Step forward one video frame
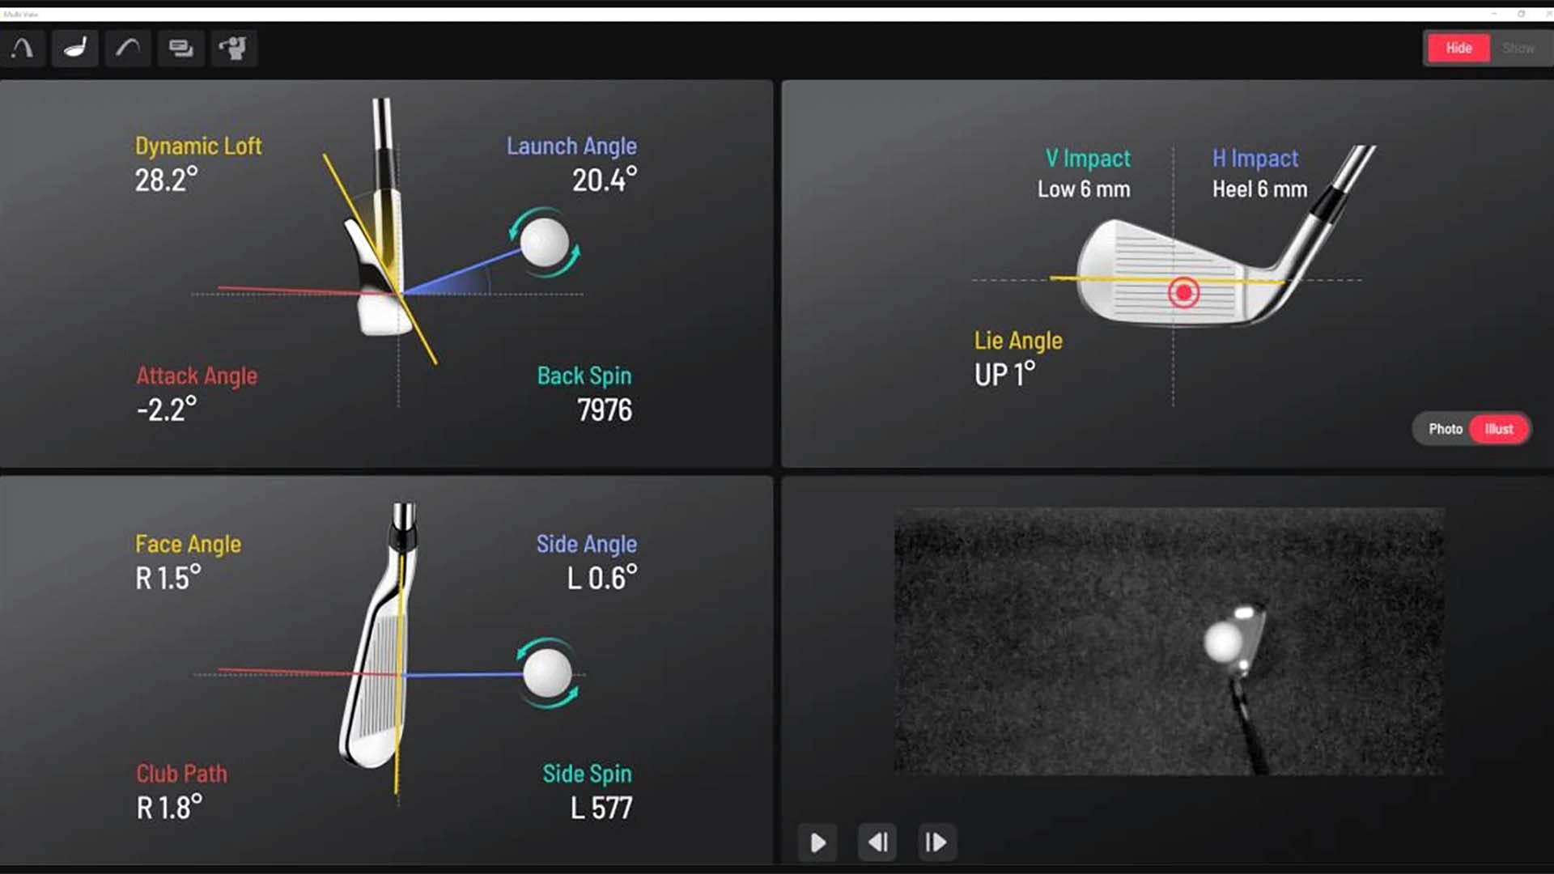This screenshot has height=874, width=1554. 936,842
